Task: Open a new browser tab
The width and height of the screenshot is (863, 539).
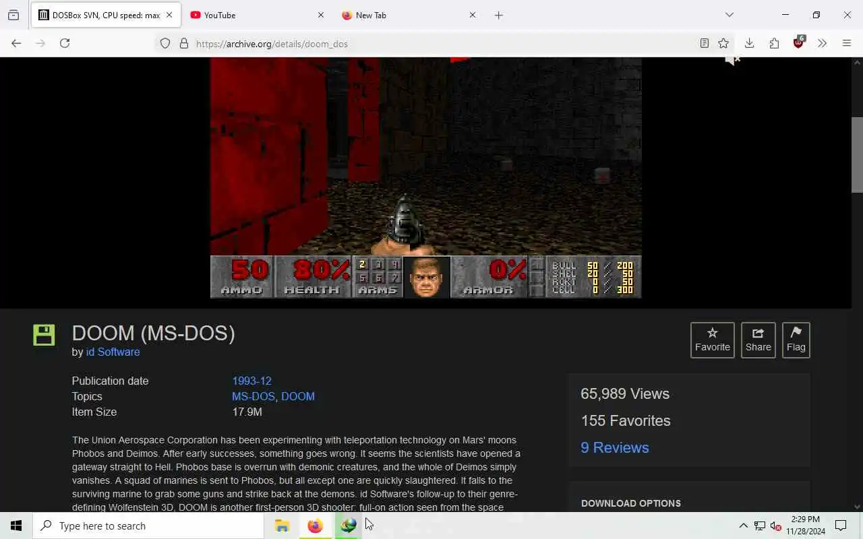Action: coord(499,15)
